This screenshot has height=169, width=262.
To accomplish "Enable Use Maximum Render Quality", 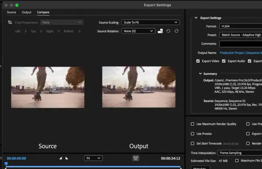I will (x=193, y=124).
